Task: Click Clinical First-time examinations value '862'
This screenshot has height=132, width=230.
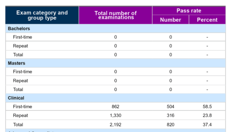Action: point(116,106)
